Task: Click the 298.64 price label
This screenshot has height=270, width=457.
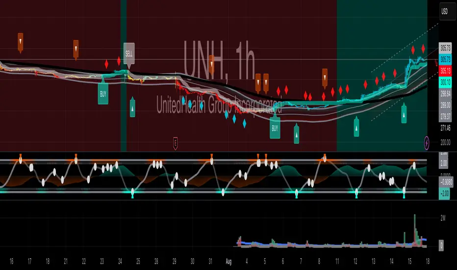Action: click(x=445, y=94)
